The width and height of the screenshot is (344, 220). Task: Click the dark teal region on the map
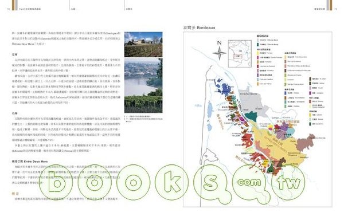coord(252,116)
